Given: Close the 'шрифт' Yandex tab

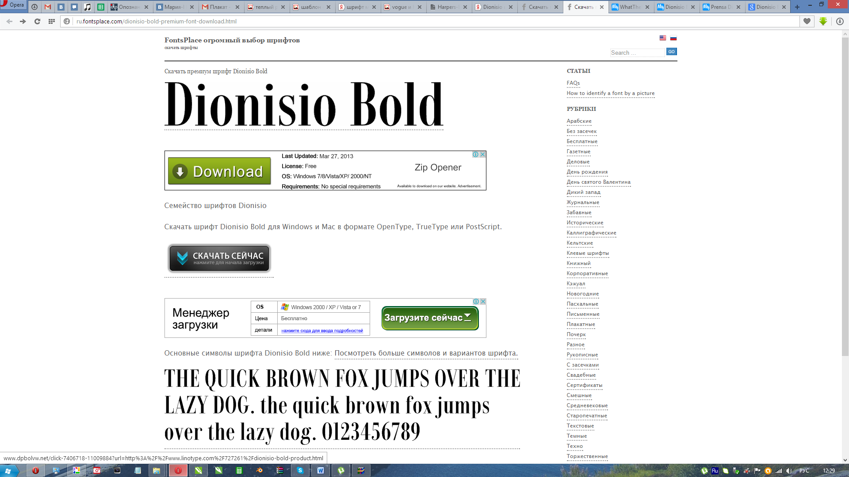Looking at the screenshot, I should tap(374, 7).
